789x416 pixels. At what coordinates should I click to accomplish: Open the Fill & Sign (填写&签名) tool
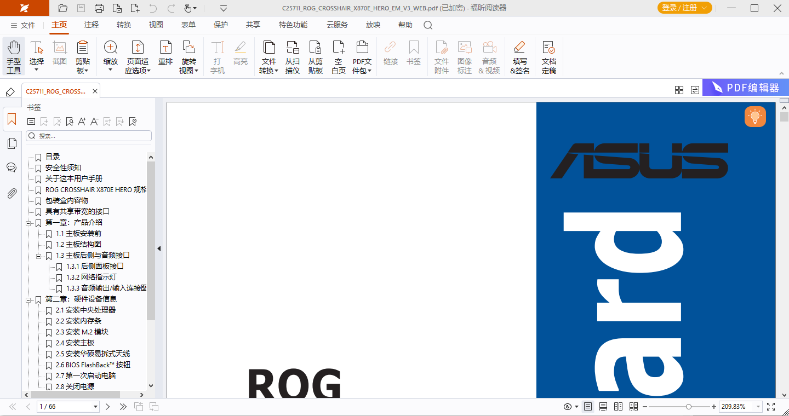[x=519, y=56]
